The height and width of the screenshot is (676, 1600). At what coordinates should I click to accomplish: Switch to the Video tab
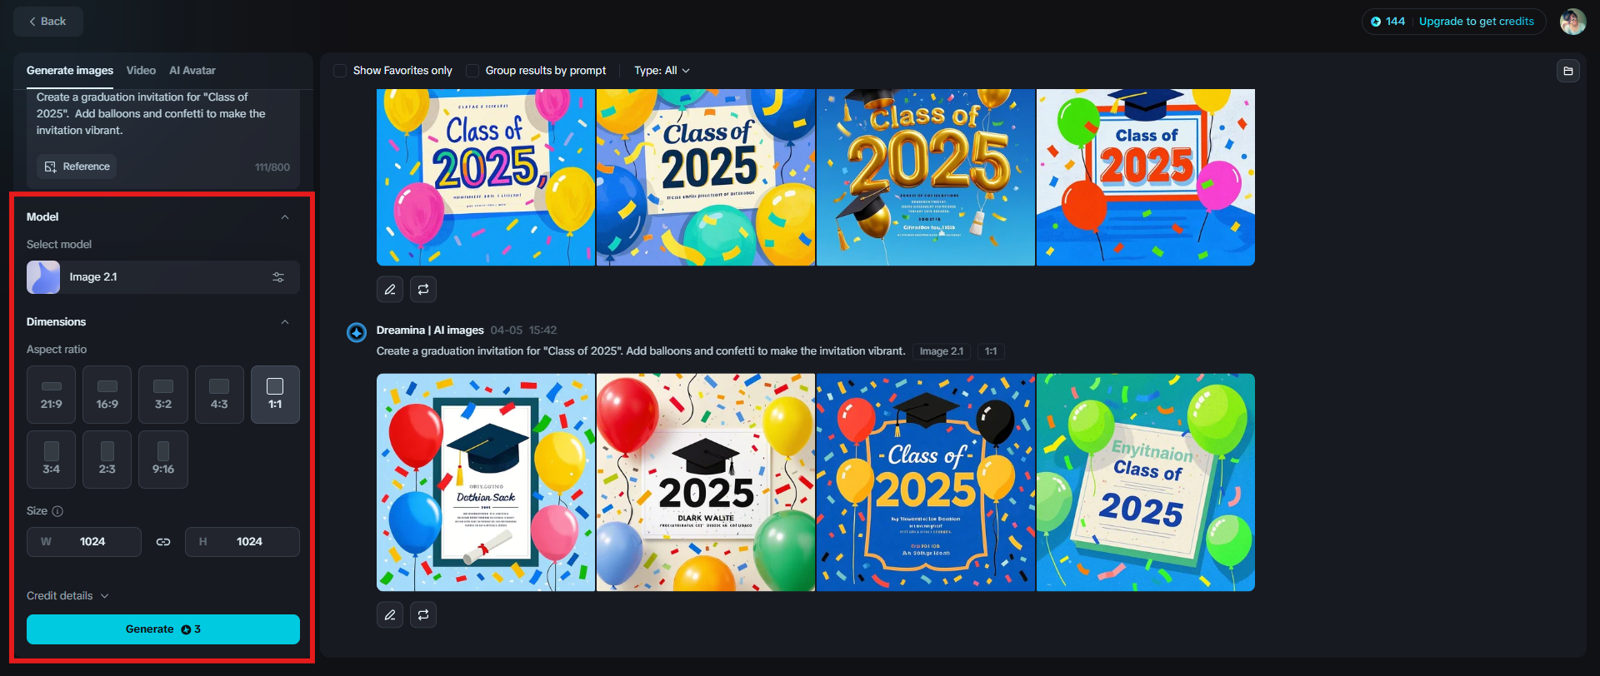pos(141,71)
